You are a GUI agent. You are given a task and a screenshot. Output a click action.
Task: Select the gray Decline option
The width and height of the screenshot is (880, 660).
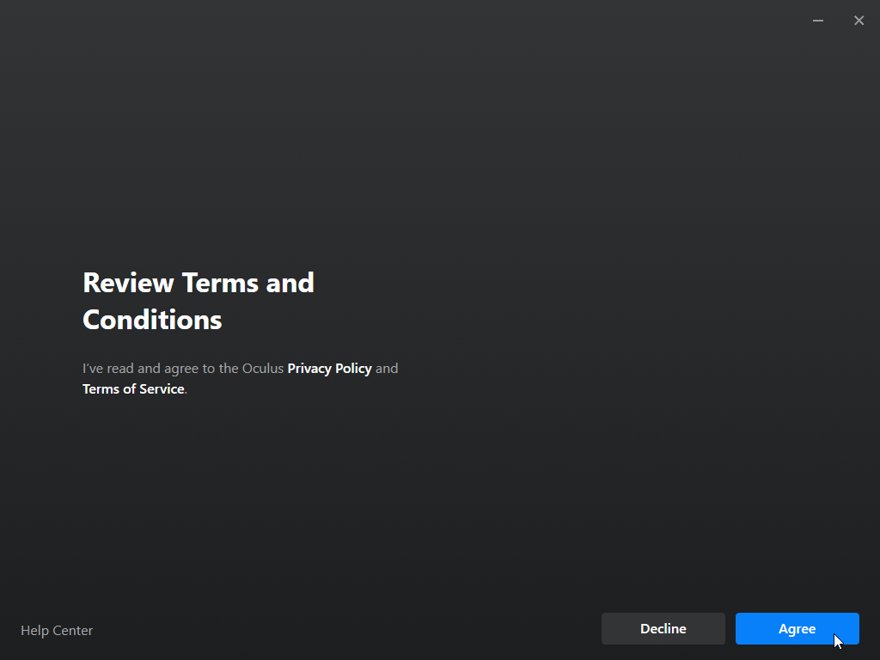[x=663, y=629]
